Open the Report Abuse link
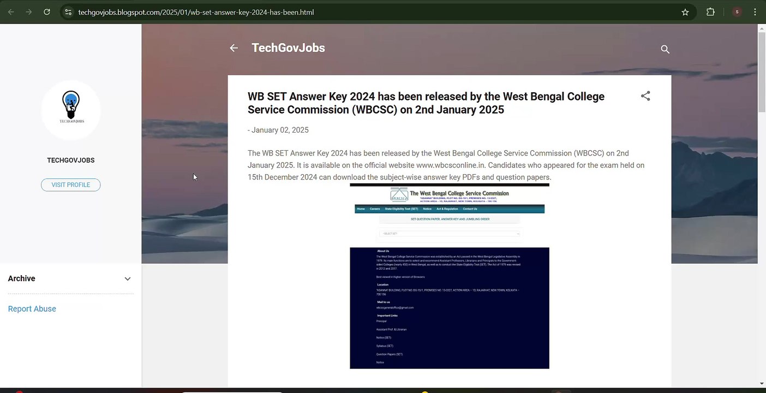The image size is (766, 393). coord(32,309)
